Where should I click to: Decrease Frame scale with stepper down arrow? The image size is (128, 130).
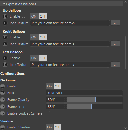65,108
